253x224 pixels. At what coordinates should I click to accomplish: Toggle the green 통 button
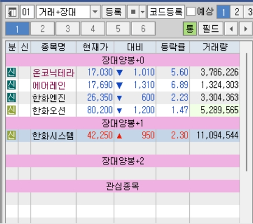(190, 29)
